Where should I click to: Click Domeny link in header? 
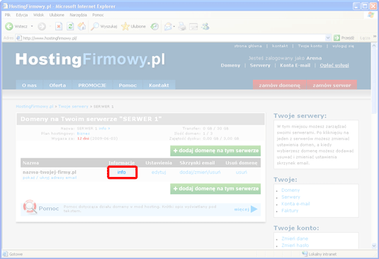(x=230, y=65)
